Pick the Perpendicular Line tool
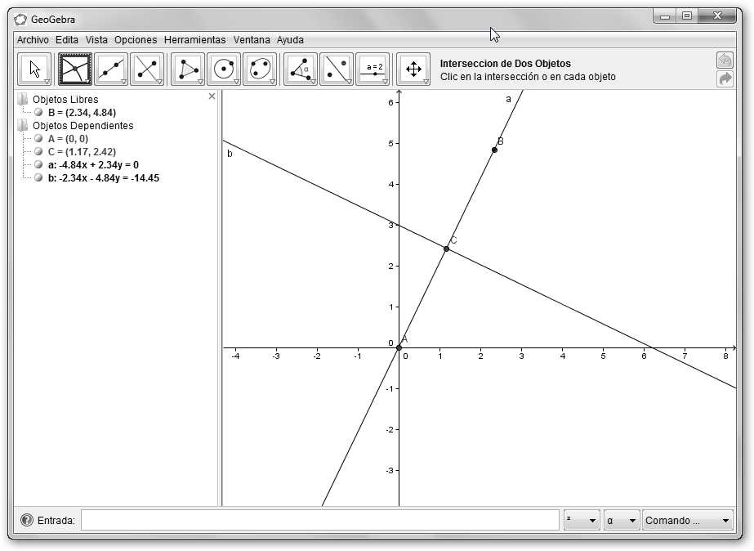 146,69
